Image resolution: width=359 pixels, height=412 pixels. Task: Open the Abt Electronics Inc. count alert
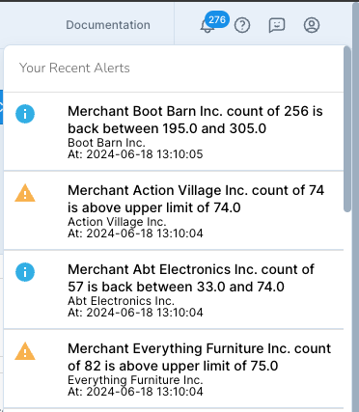[x=174, y=289]
